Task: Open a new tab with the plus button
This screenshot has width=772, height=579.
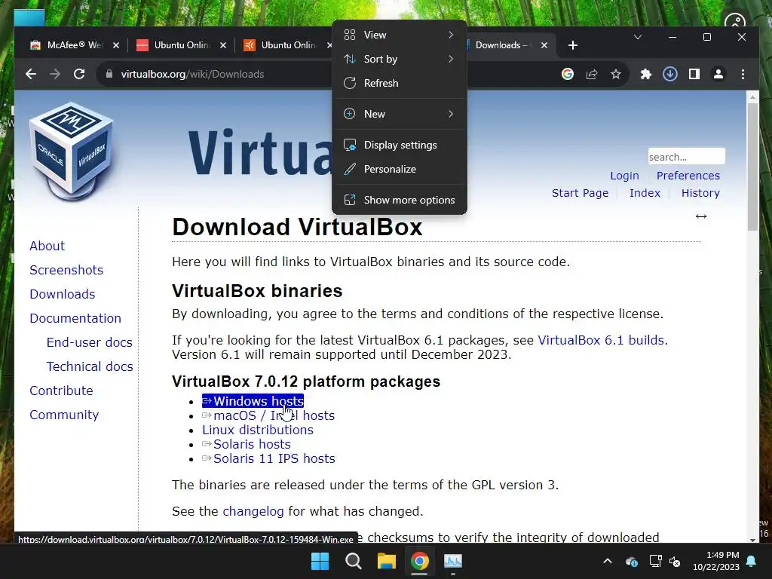Action: click(573, 45)
